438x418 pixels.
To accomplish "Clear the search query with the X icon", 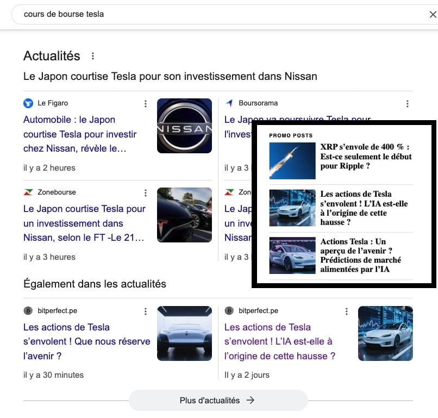I will point(433,14).
